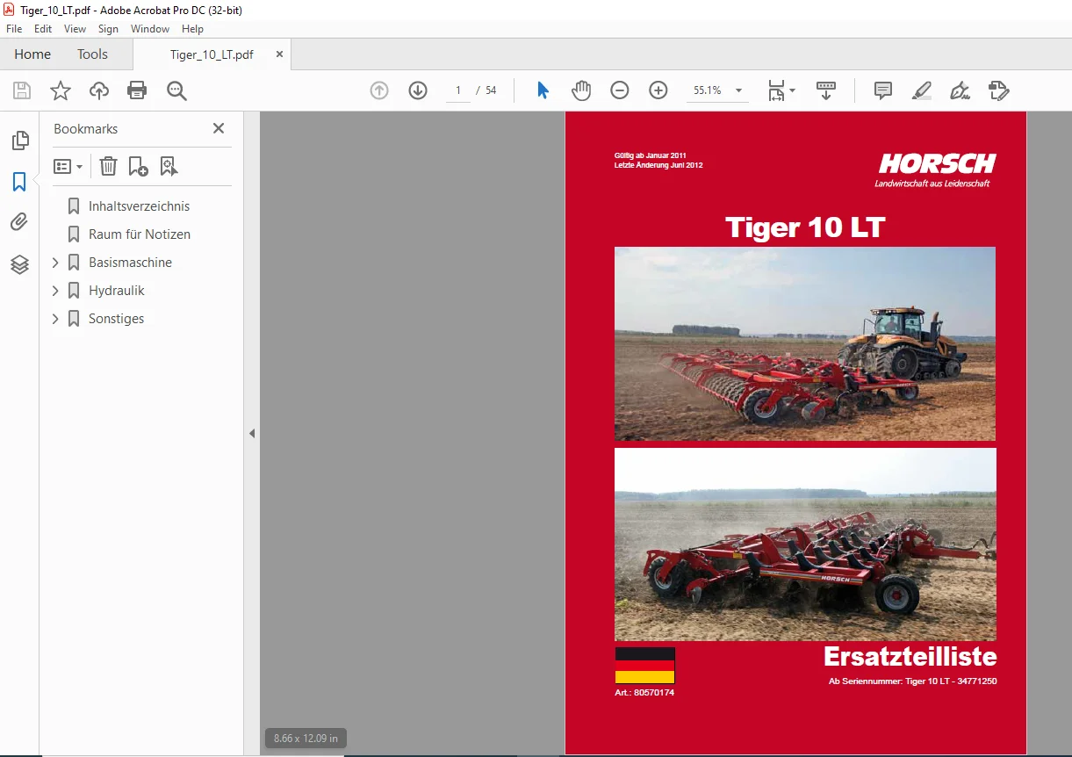Image resolution: width=1072 pixels, height=757 pixels.
Task: Open the page thumbnails panel icon
Action: click(19, 141)
